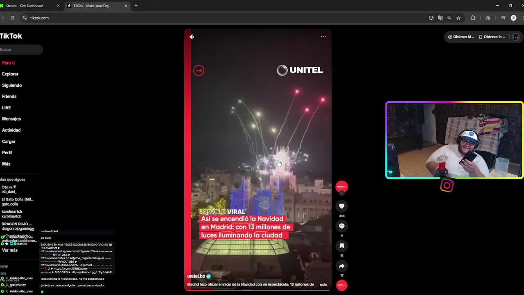Click the red circled arrow on video

(x=199, y=70)
